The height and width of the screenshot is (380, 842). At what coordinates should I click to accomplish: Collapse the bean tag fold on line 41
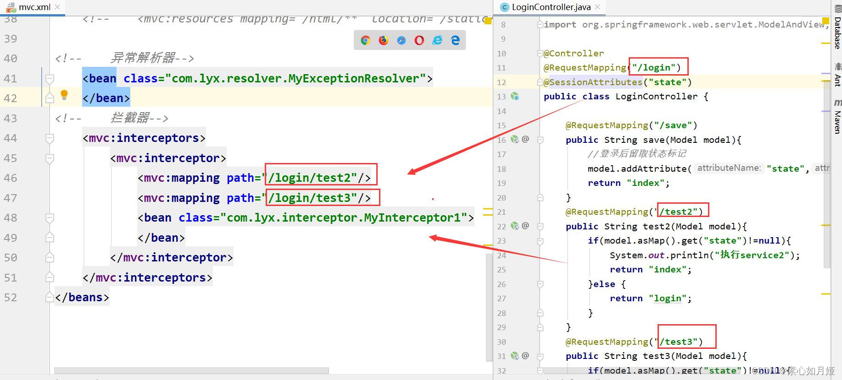pyautogui.click(x=50, y=79)
